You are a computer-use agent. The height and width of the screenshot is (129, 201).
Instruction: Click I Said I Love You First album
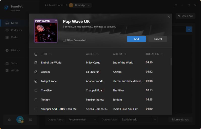tap(126, 109)
